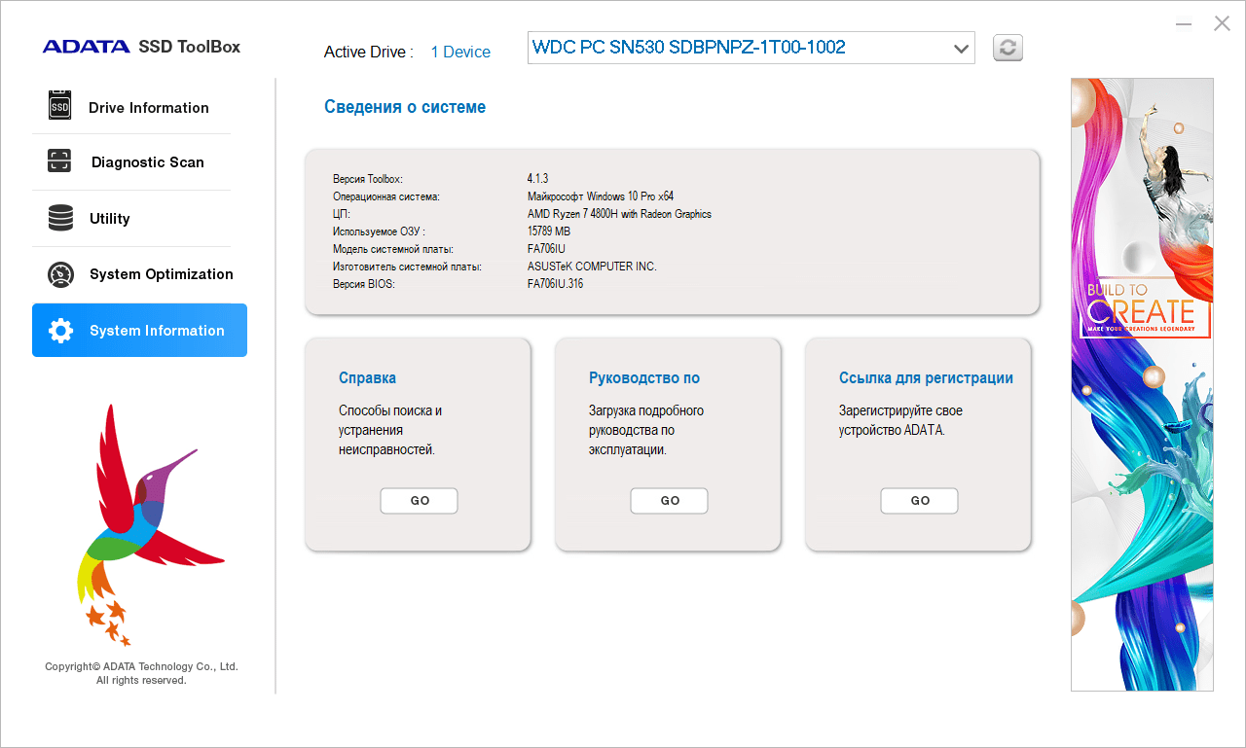Click the Ссылка для регистрации title
The width and height of the screenshot is (1246, 748).
coord(926,378)
